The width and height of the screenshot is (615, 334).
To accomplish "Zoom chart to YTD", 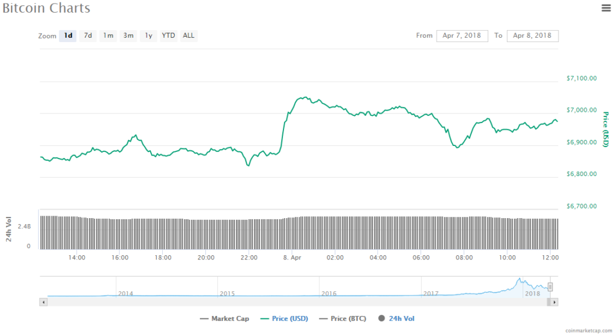I will tap(169, 35).
